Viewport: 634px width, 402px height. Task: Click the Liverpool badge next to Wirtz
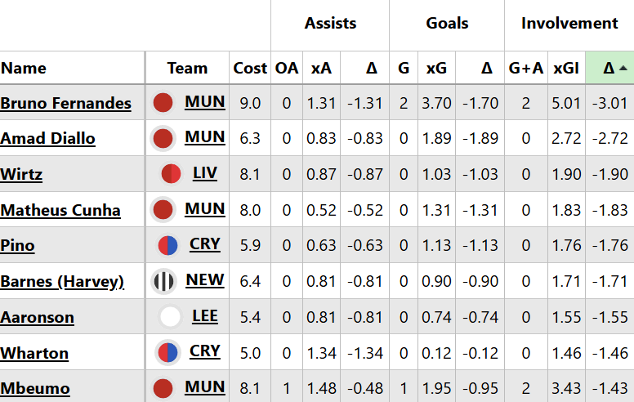click(172, 174)
